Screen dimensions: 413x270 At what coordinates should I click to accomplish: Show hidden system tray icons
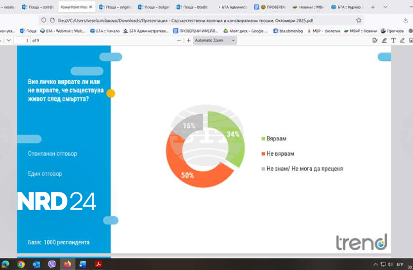[375, 264]
